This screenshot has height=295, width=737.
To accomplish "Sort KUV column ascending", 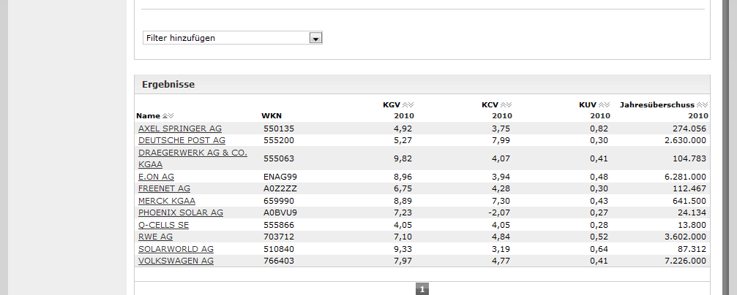I will [x=602, y=105].
